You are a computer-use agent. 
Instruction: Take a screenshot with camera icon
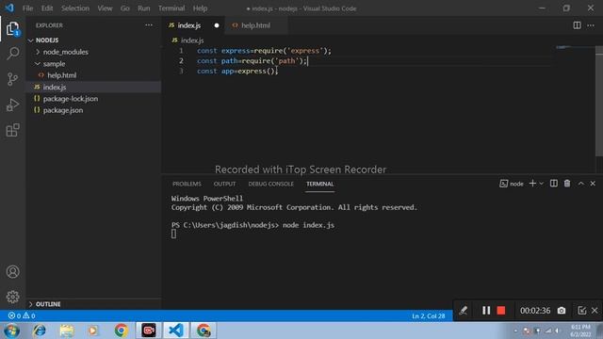coord(562,310)
